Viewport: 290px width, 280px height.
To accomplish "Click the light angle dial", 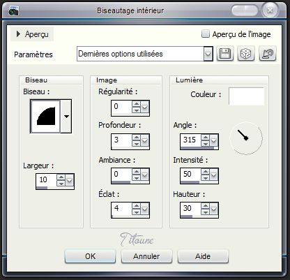I will click(x=246, y=138).
